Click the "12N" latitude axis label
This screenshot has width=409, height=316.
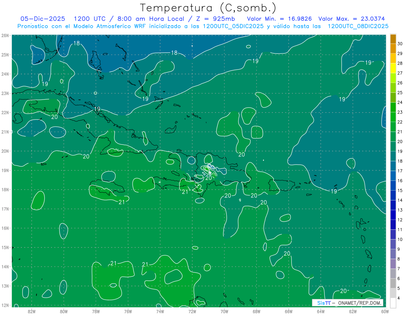5,305
